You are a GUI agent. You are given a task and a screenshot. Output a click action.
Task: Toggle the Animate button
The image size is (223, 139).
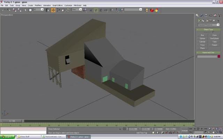coord(185,131)
